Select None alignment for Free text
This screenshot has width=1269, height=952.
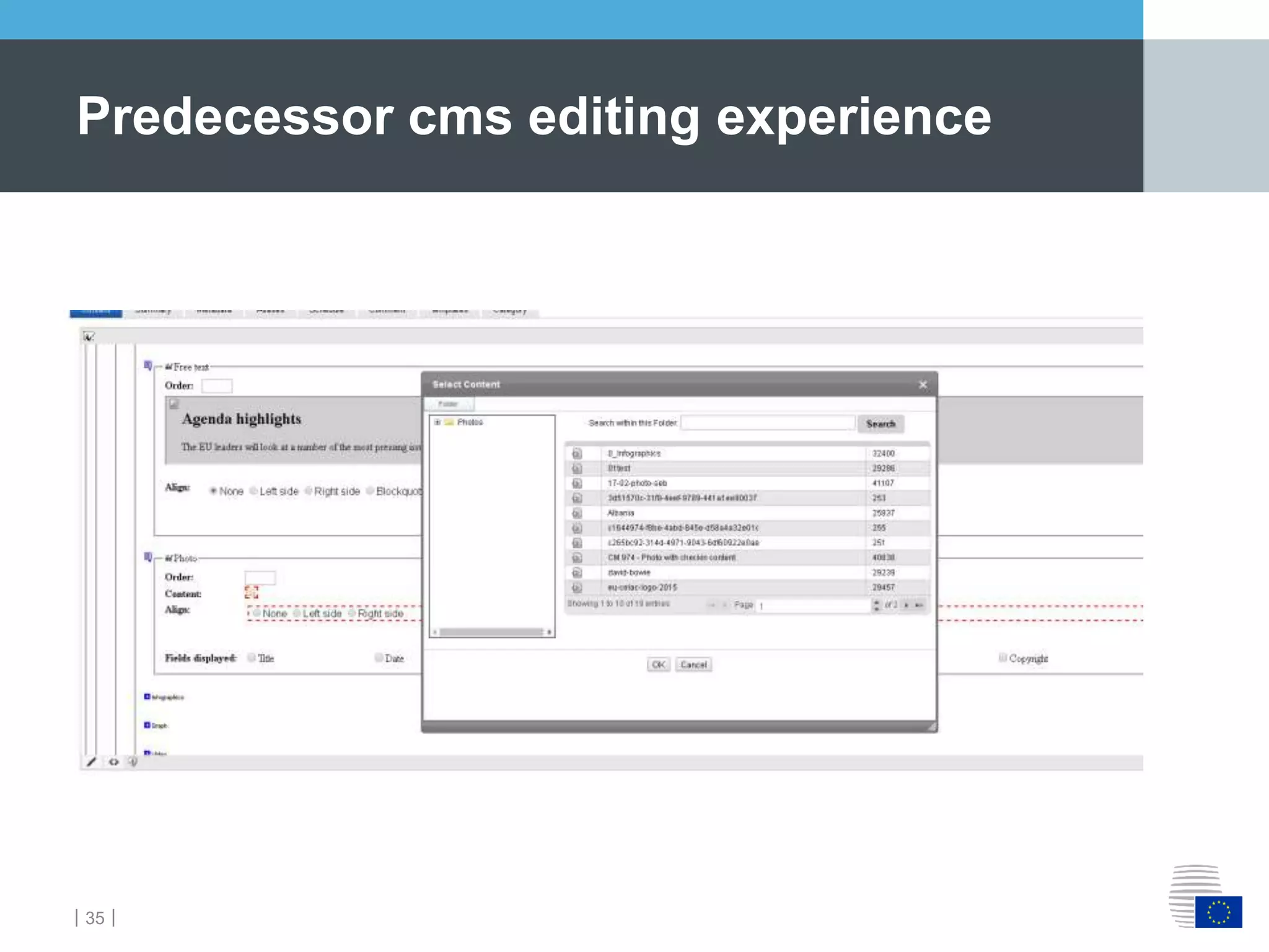pos(213,491)
